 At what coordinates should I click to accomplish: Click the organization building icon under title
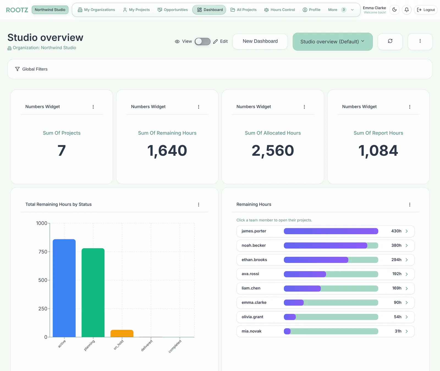click(9, 48)
